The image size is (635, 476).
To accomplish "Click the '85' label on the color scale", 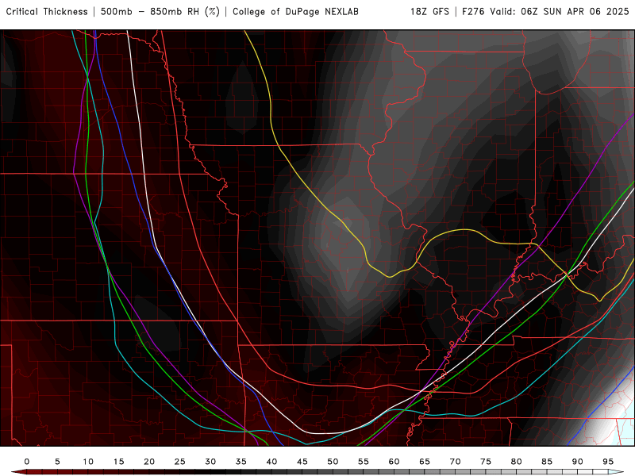I will (547, 462).
